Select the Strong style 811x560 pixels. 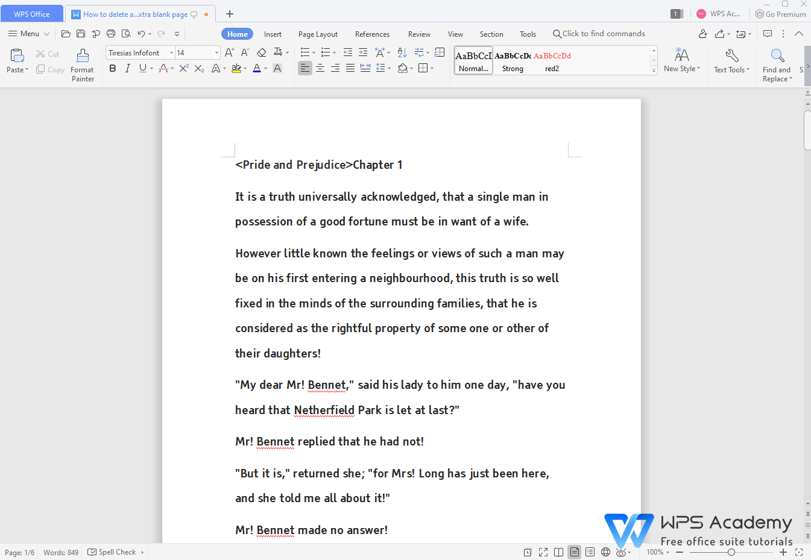(x=513, y=61)
